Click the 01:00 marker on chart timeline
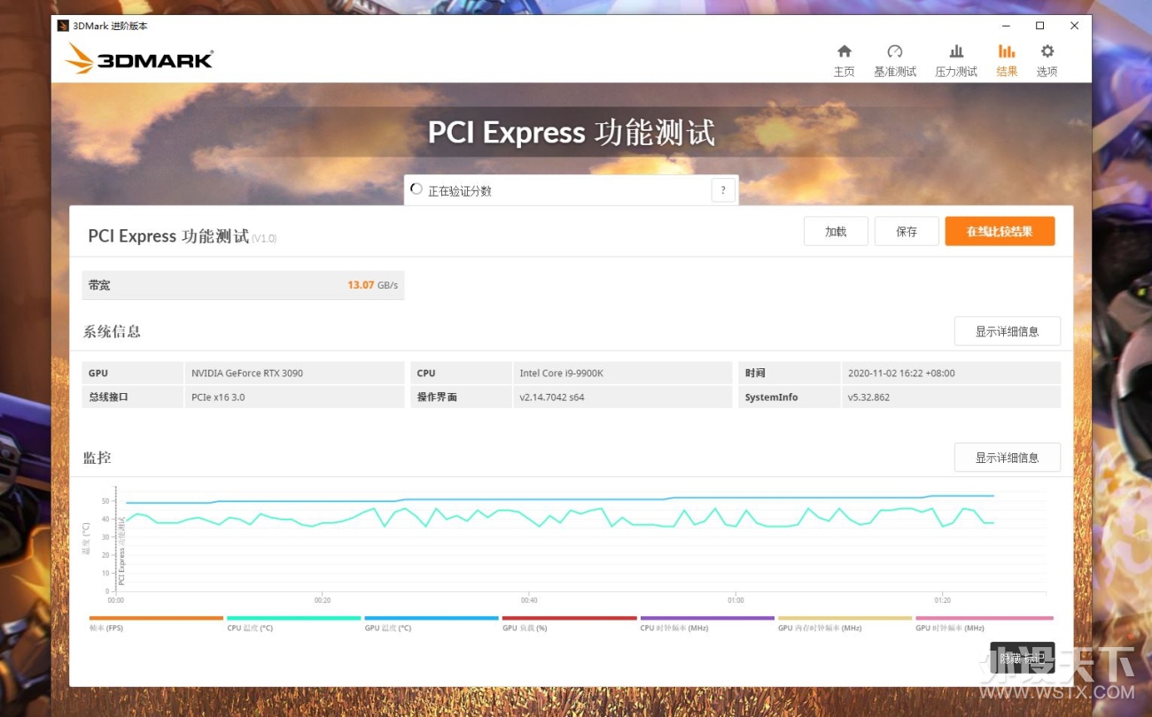Viewport: 1152px width, 717px height. point(736,600)
